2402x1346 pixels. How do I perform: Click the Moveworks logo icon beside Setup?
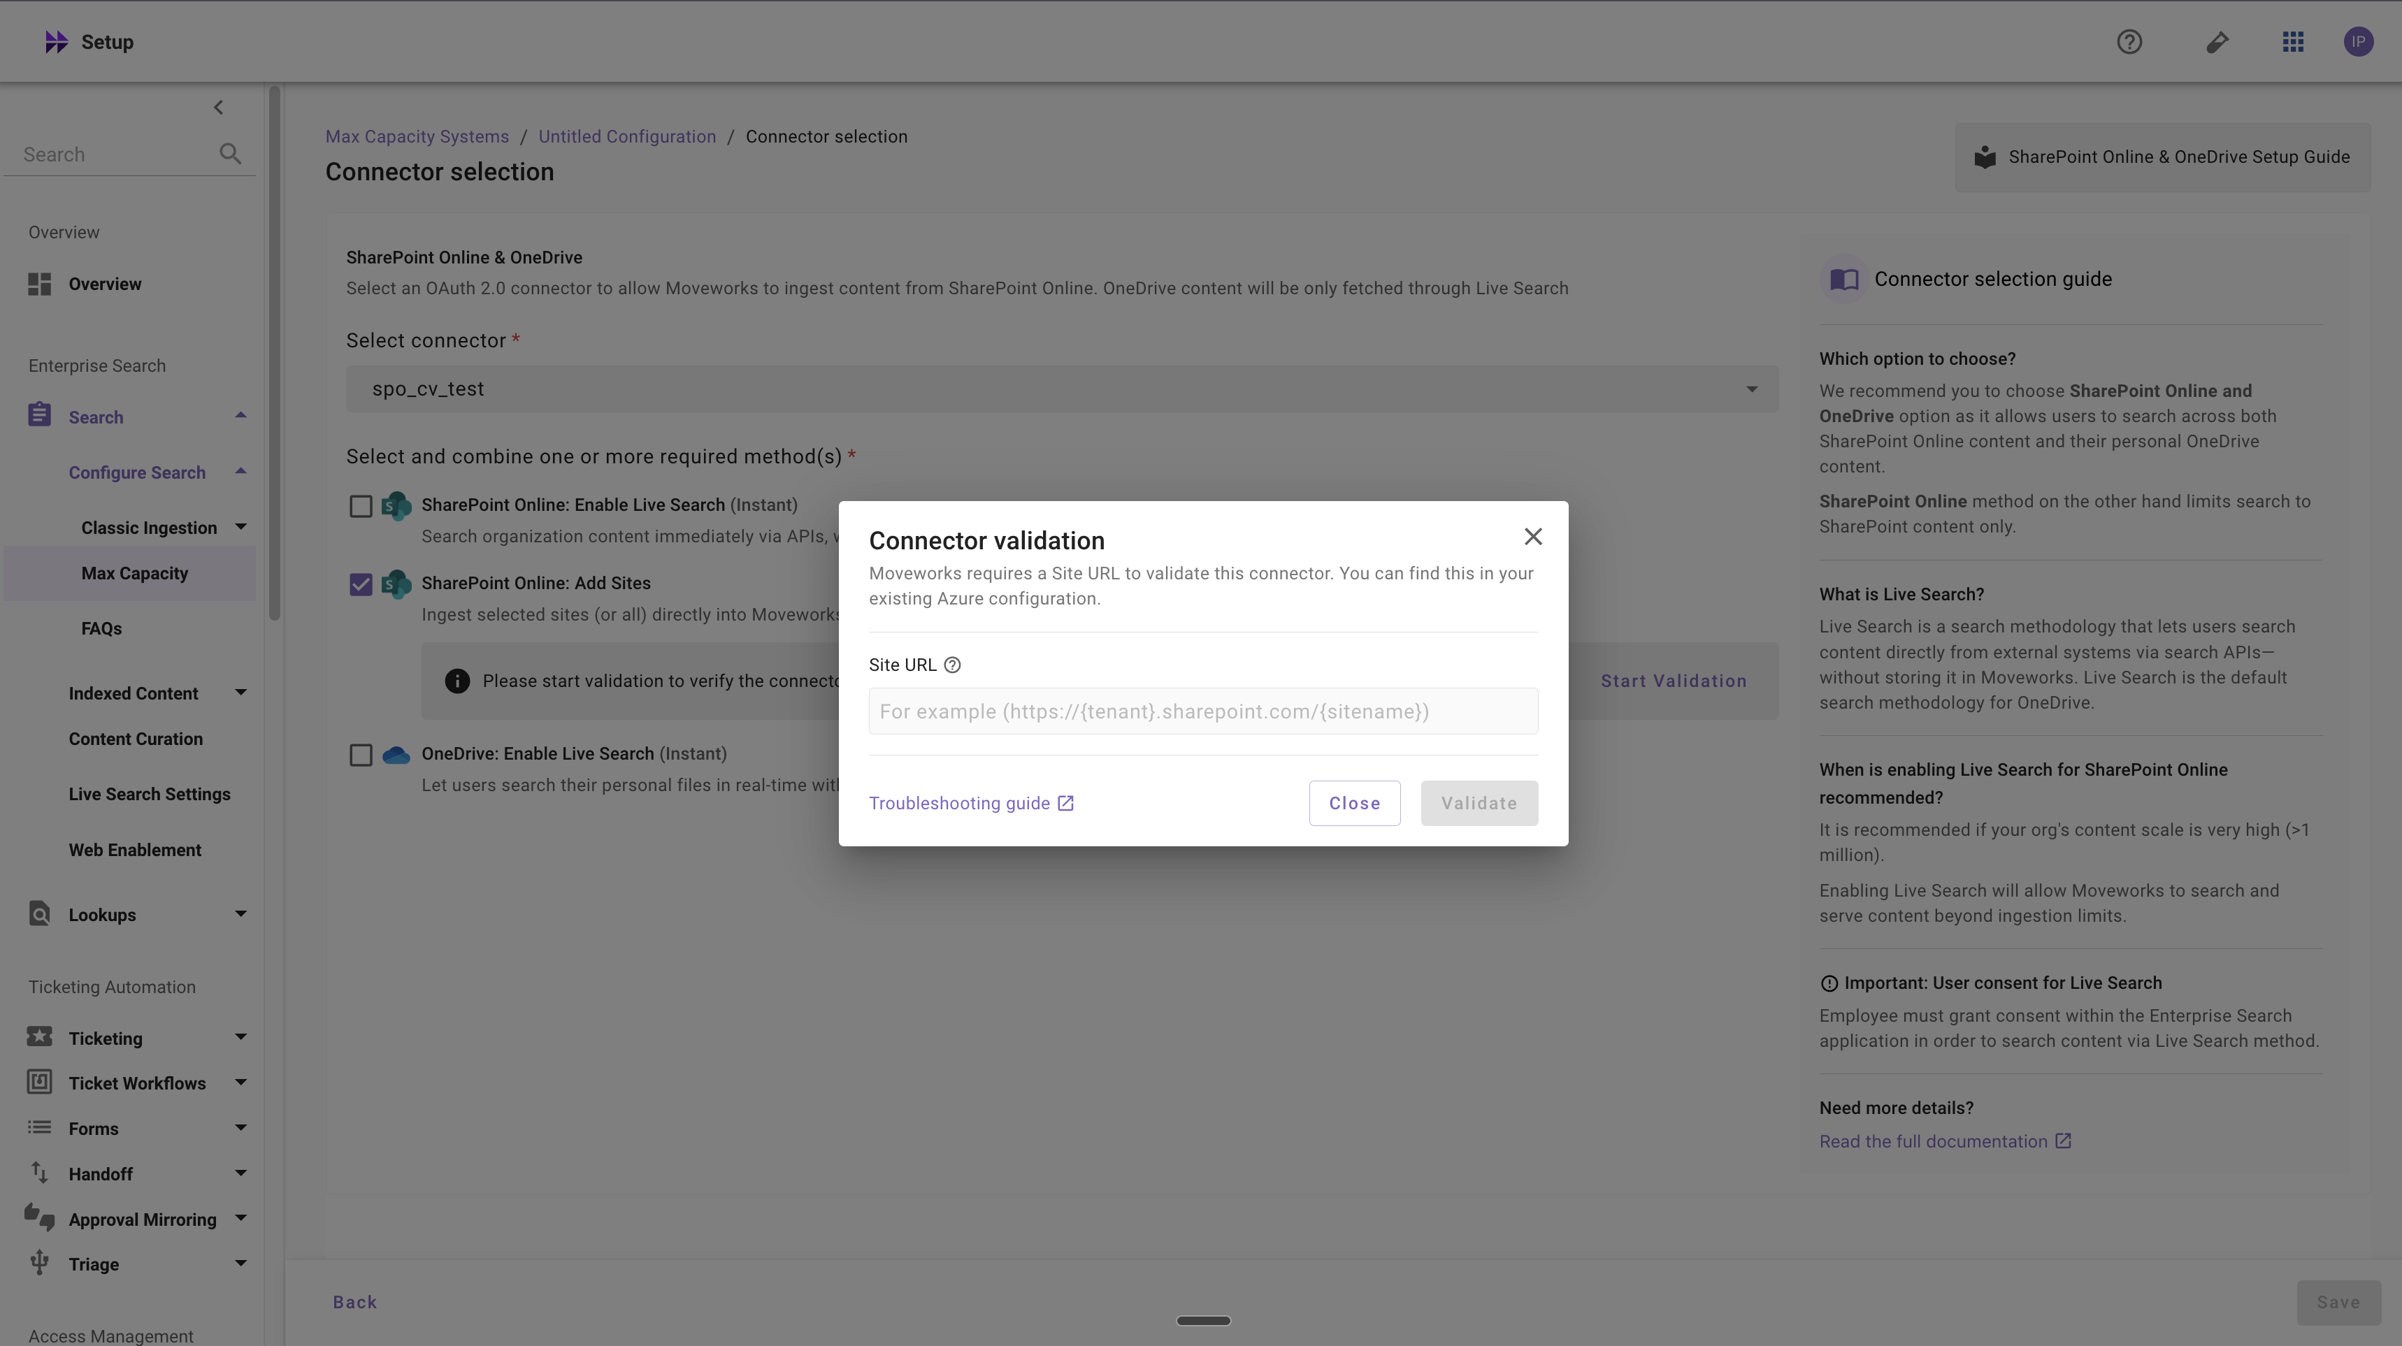point(56,42)
